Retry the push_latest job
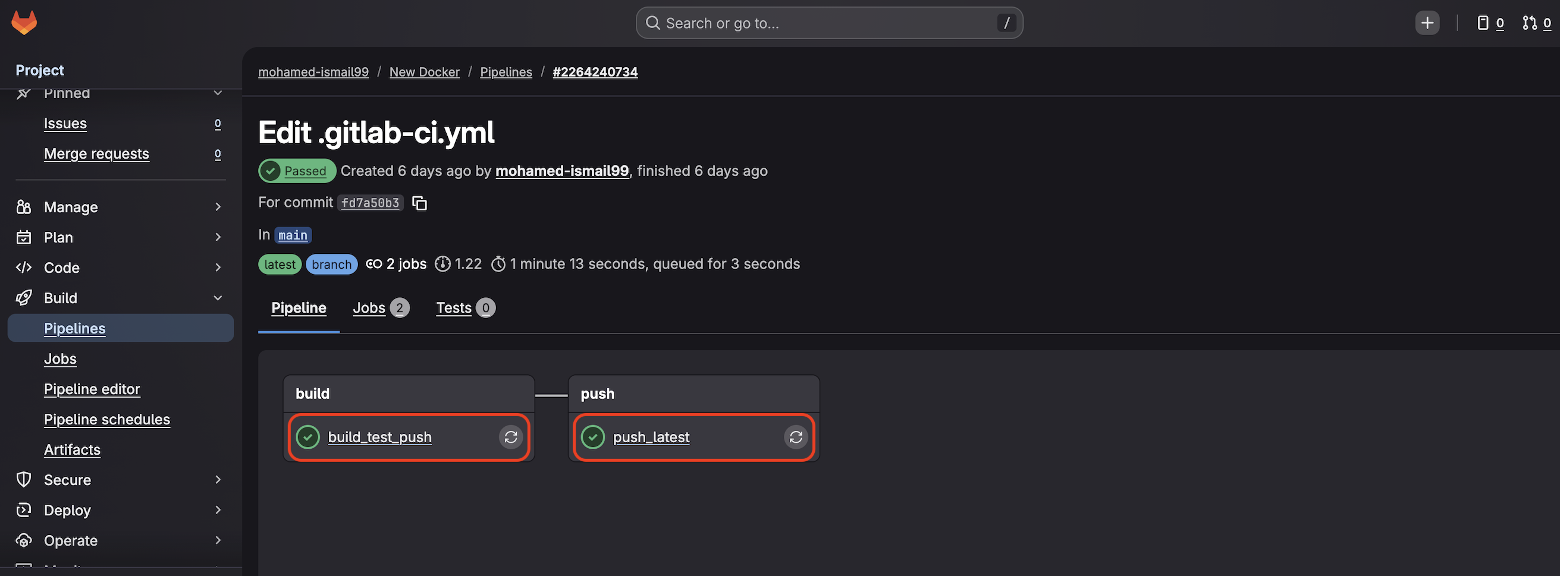Viewport: 1560px width, 576px height. [796, 437]
